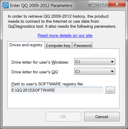
Task: Open the 'Read more details on our site' link
Action: [65, 35]
